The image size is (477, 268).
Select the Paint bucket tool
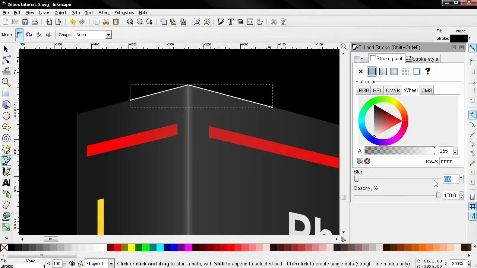6,216
